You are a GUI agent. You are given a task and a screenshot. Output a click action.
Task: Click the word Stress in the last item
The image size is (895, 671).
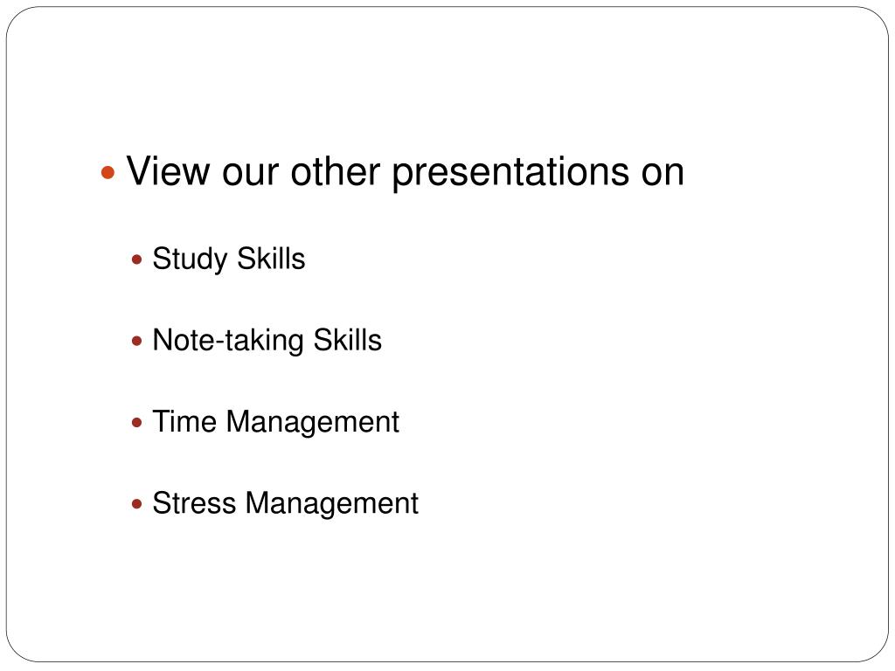pyautogui.click(x=194, y=504)
